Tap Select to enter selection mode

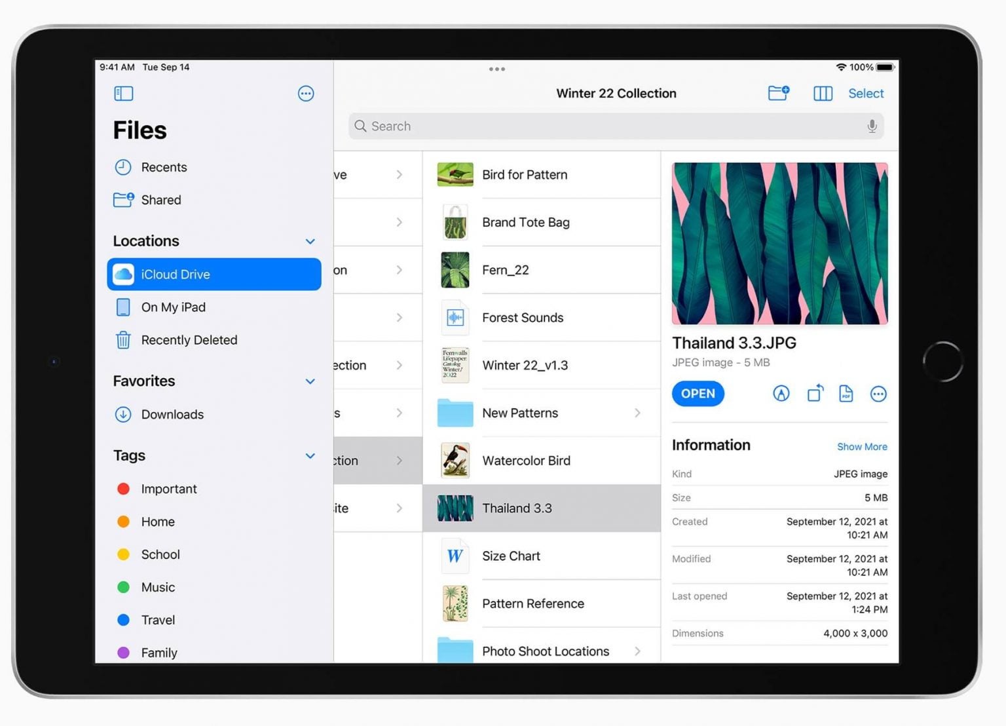point(865,93)
